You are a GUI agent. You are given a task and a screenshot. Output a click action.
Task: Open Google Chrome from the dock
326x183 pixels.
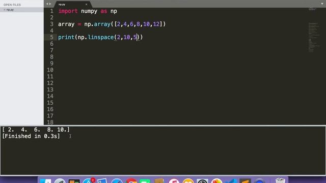(x=131, y=181)
